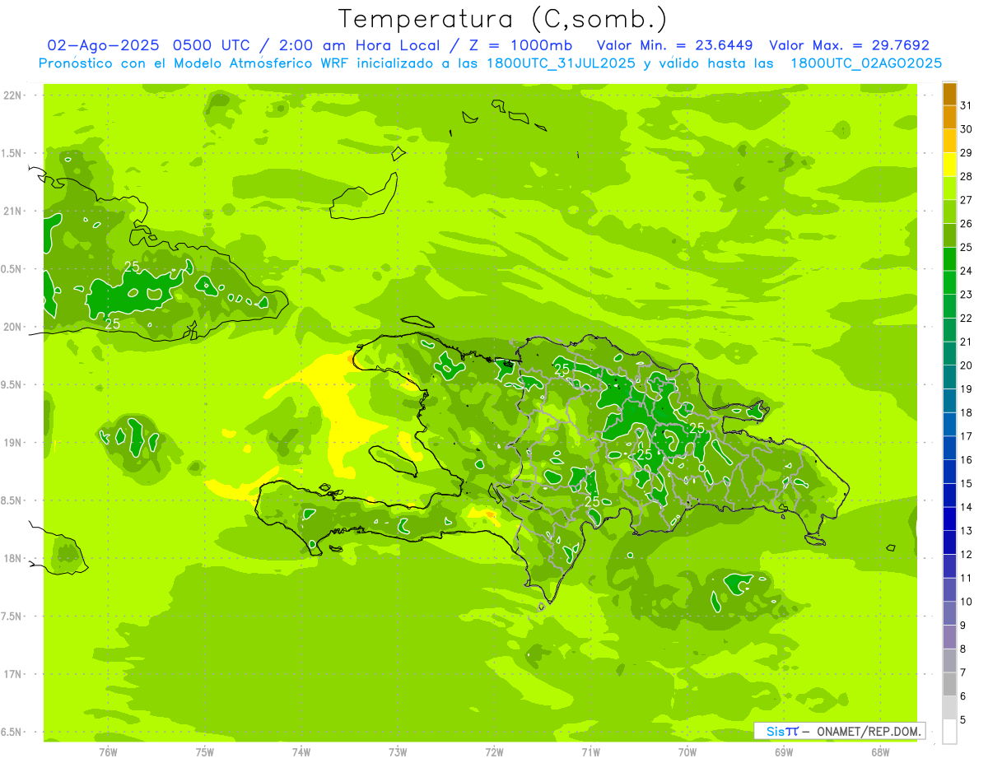Click longitude axis label '71W'

(x=590, y=752)
